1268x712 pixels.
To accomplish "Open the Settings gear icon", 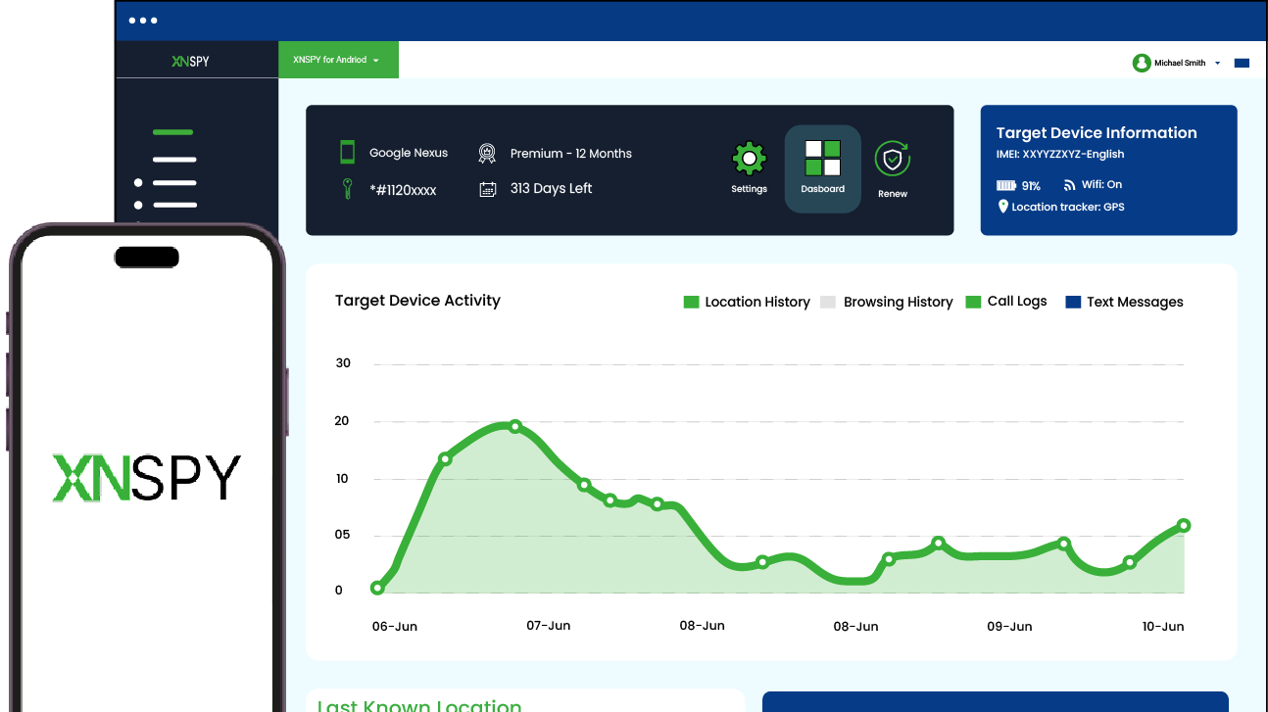I will click(749, 159).
